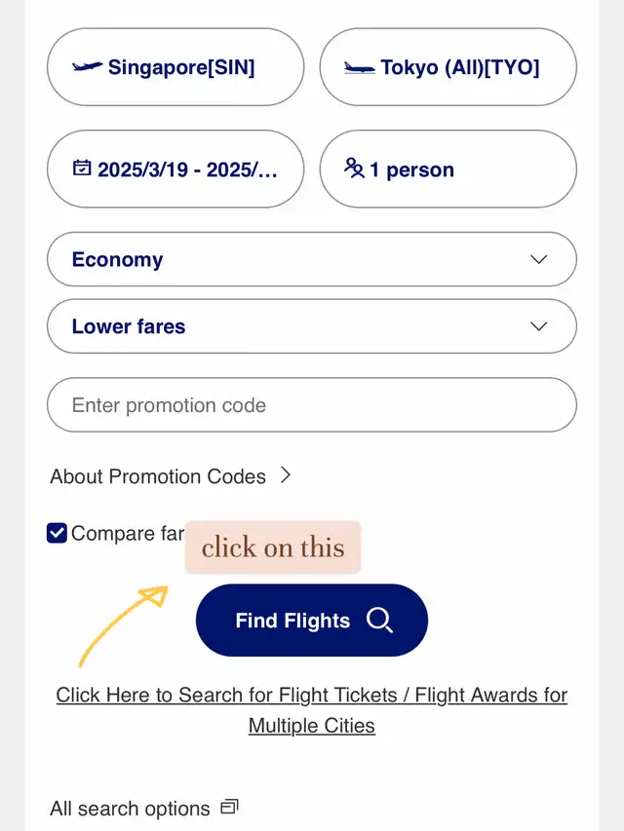This screenshot has height=831, width=624.
Task: Open the Singapore[SIN] departure selector
Action: tap(175, 67)
